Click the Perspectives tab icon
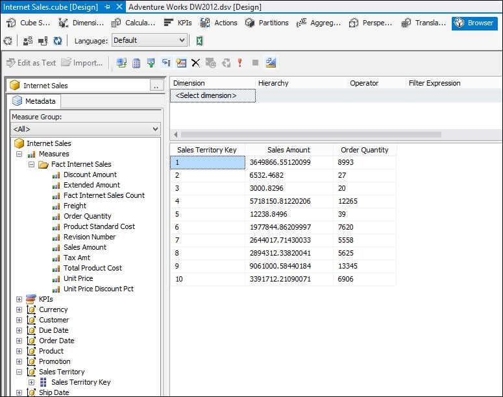The height and width of the screenshot is (397, 503). click(x=354, y=23)
